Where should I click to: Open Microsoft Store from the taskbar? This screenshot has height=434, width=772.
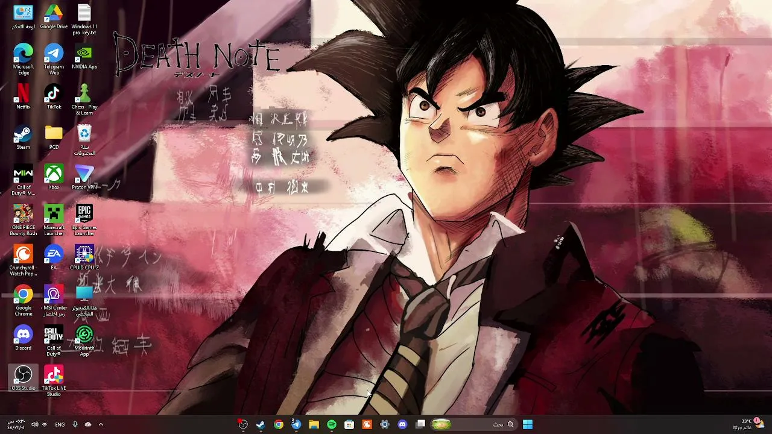tap(349, 424)
